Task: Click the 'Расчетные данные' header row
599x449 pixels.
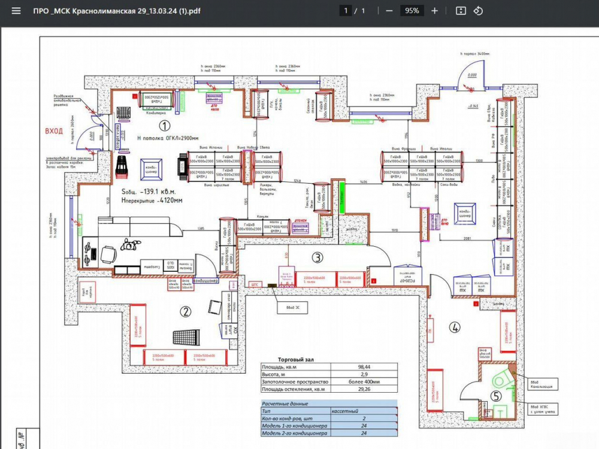Action: pyautogui.click(x=329, y=404)
